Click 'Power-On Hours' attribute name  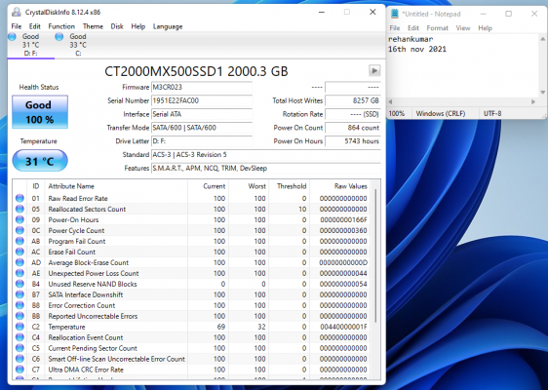pyautogui.click(x=73, y=219)
